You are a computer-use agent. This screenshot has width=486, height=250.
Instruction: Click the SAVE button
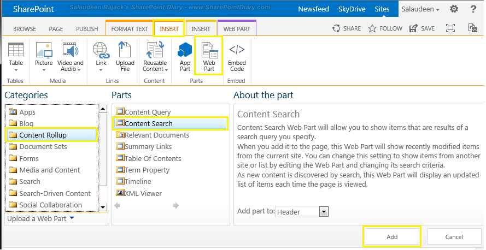coord(422,28)
